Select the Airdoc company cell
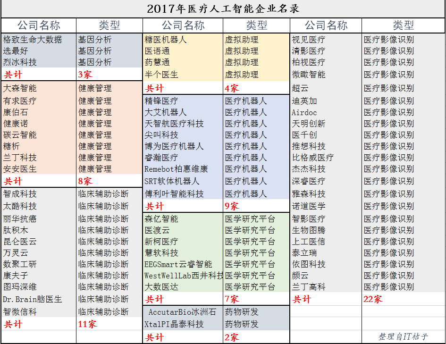 click(x=304, y=113)
